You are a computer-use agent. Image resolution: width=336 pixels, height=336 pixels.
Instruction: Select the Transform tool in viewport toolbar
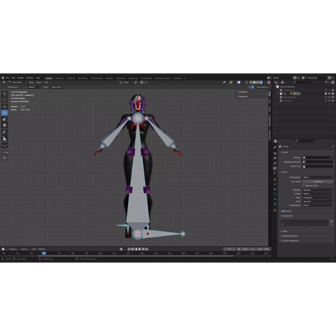point(4,125)
